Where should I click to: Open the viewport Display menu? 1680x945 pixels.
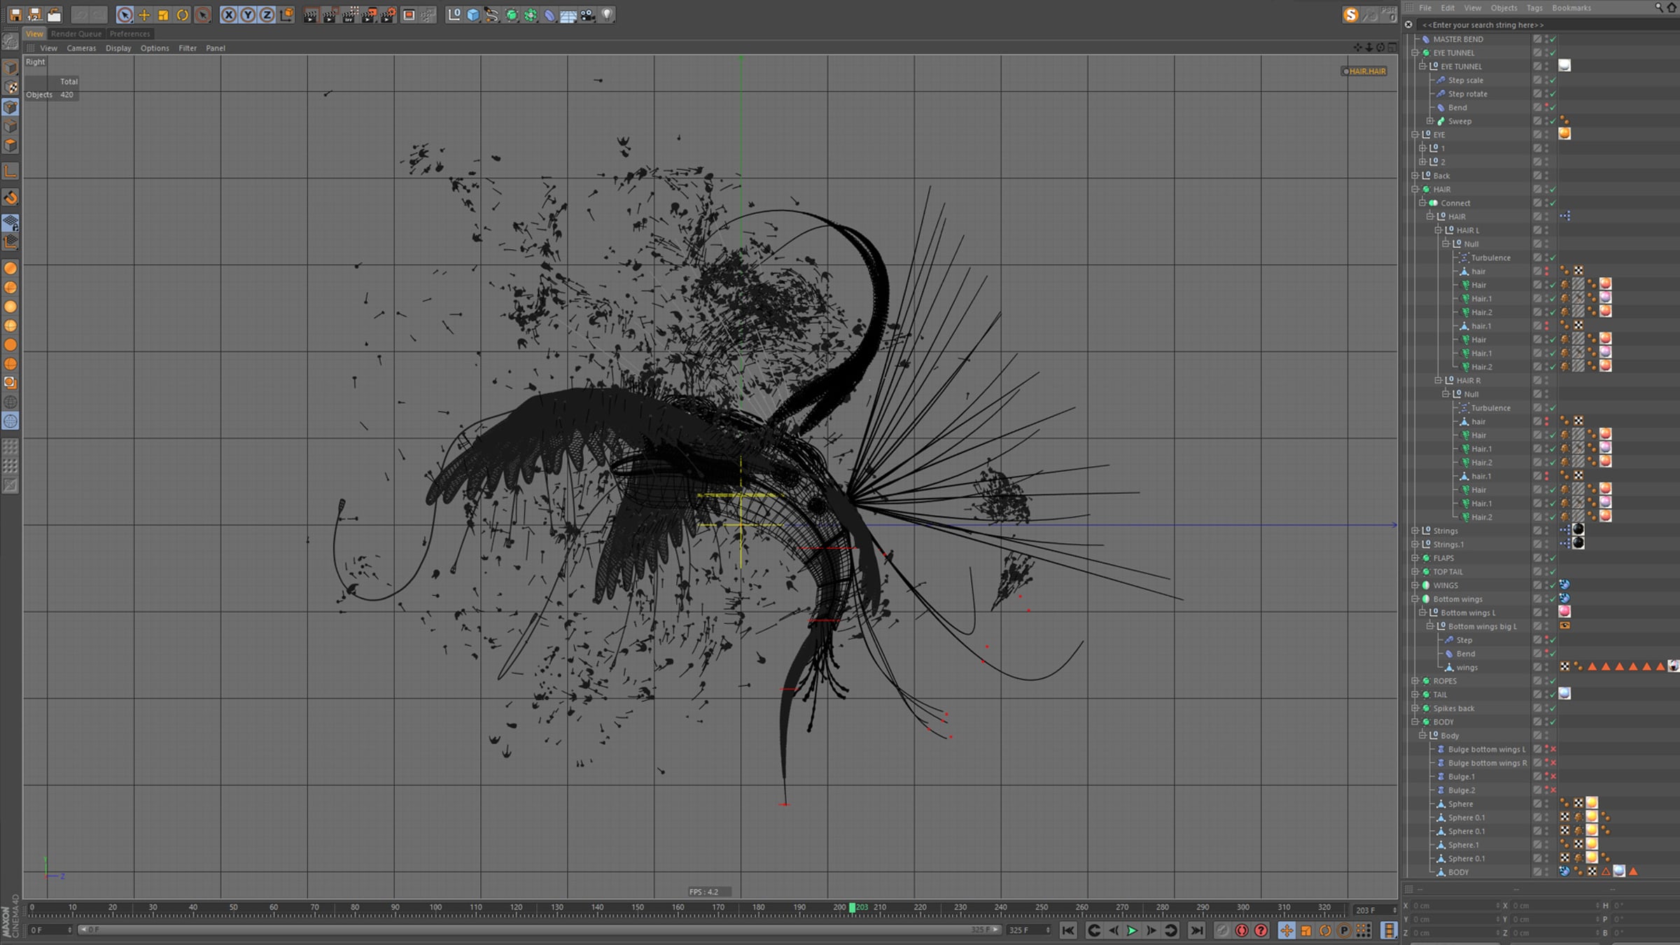[118, 48]
